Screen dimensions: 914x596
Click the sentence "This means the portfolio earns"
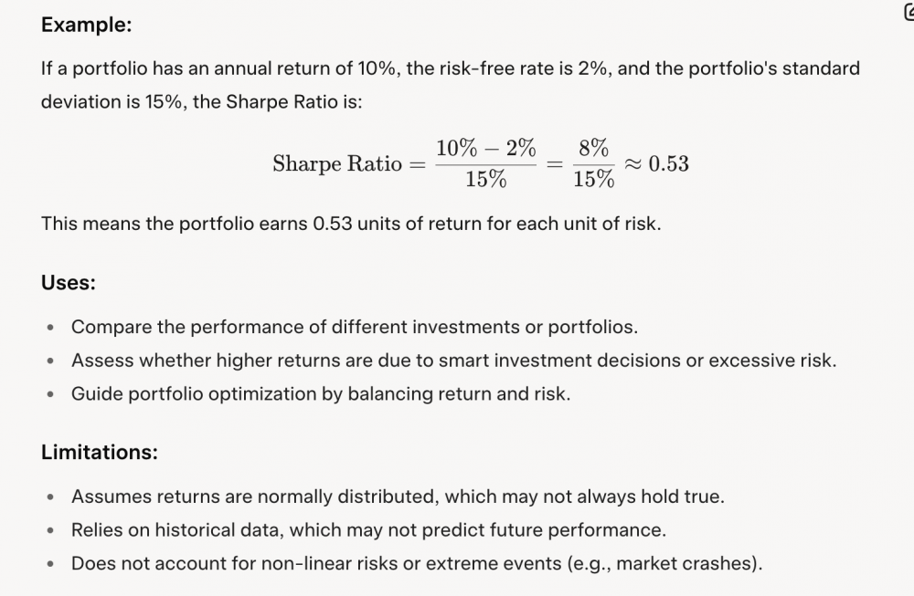(350, 224)
